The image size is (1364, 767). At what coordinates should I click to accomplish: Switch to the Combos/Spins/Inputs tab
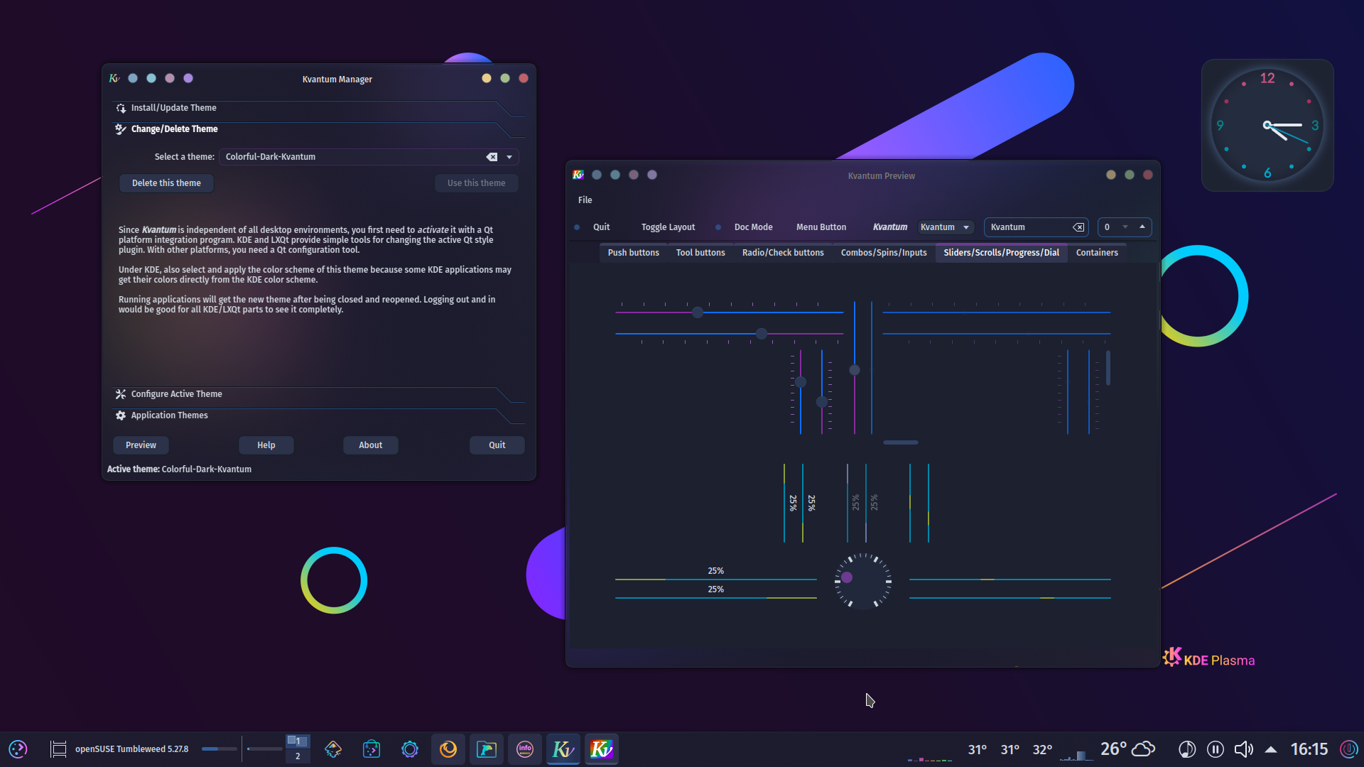click(884, 253)
